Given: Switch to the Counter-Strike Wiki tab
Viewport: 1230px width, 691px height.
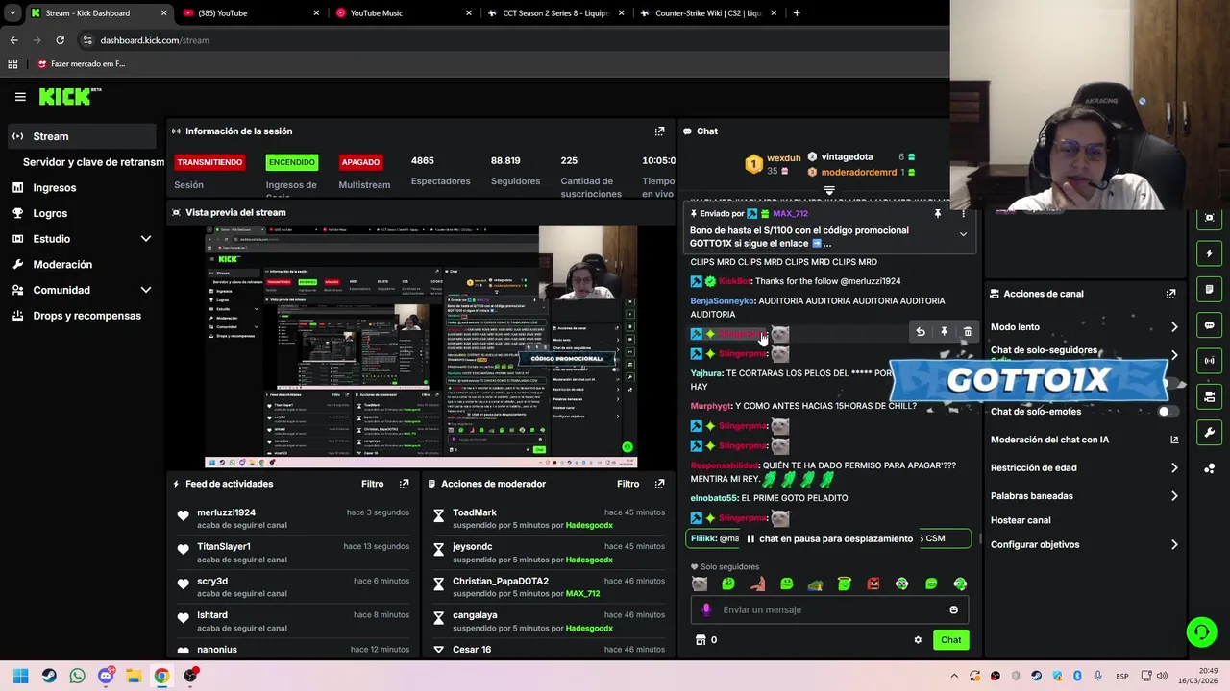Looking at the screenshot, I should (x=707, y=13).
